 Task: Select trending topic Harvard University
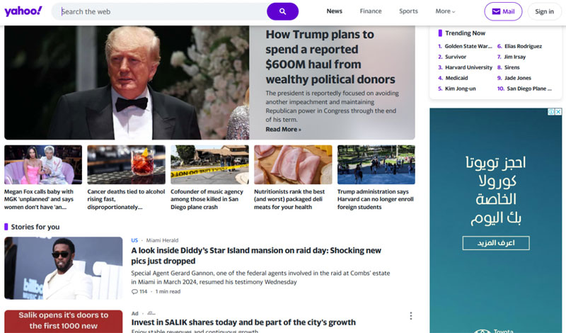coord(468,67)
